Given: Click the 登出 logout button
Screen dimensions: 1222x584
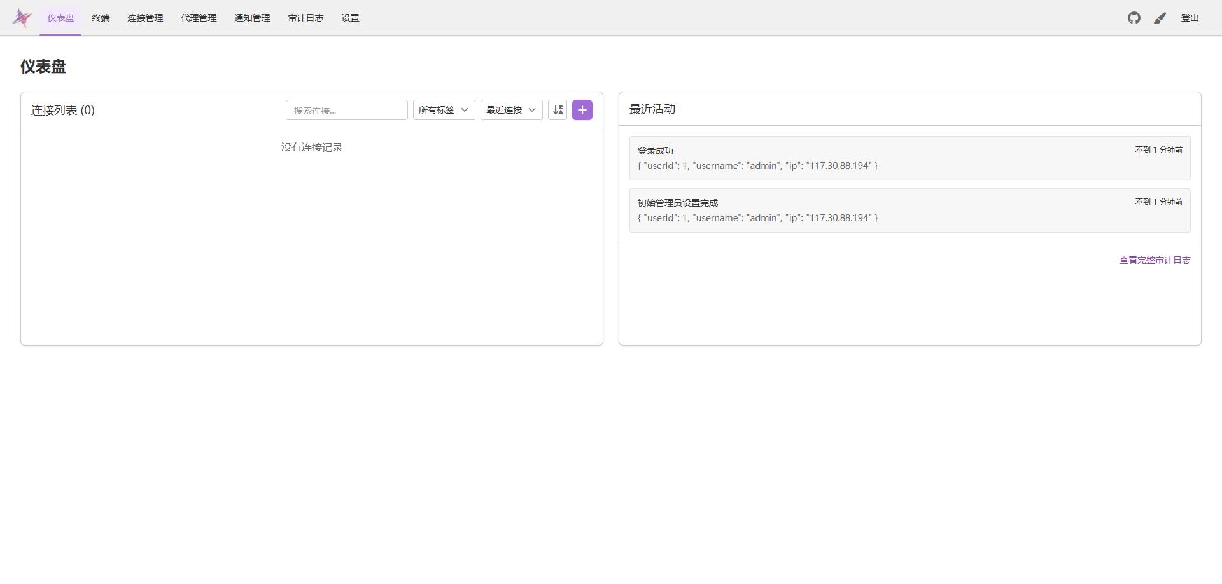Looking at the screenshot, I should coord(1190,18).
